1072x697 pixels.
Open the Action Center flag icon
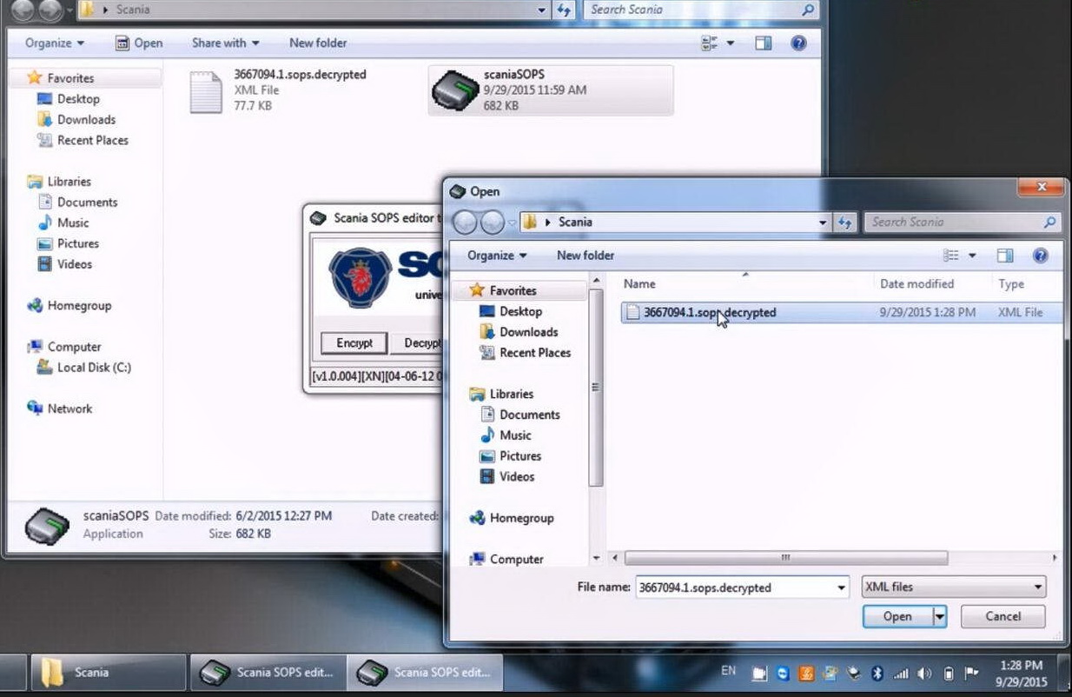click(x=972, y=673)
